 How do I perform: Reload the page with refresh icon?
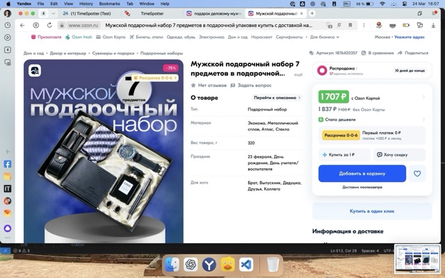click(49, 25)
